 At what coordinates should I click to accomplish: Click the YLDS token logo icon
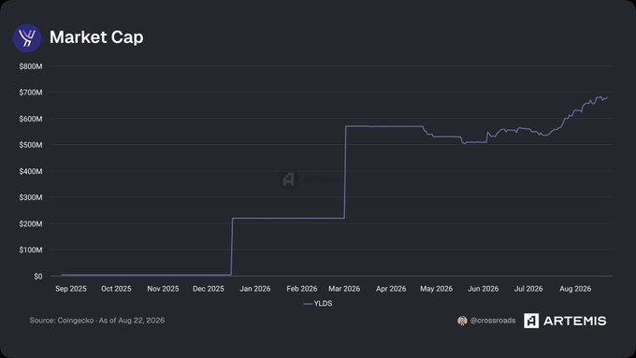(27, 37)
